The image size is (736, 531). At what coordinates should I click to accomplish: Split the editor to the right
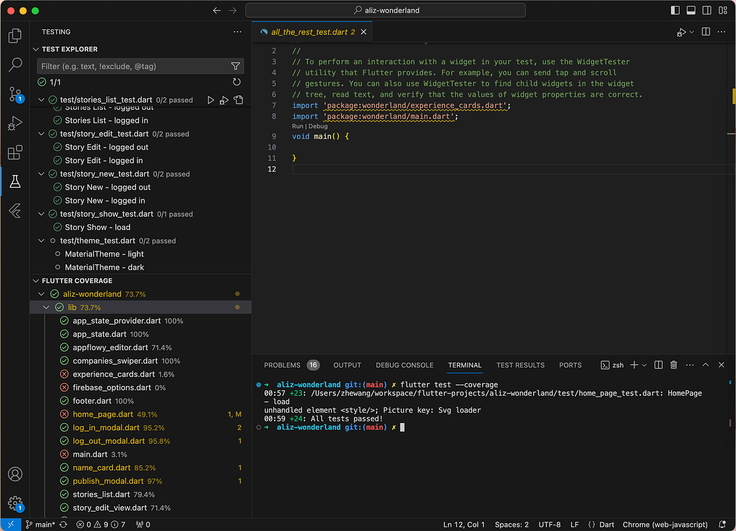coord(706,32)
